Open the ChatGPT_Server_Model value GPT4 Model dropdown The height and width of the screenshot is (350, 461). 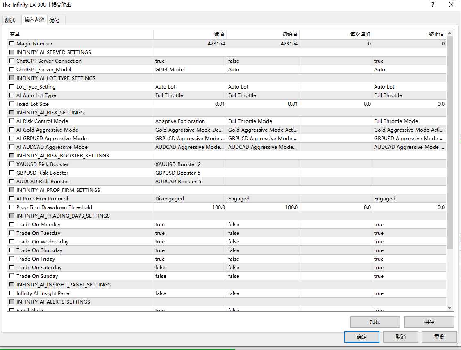[189, 70]
